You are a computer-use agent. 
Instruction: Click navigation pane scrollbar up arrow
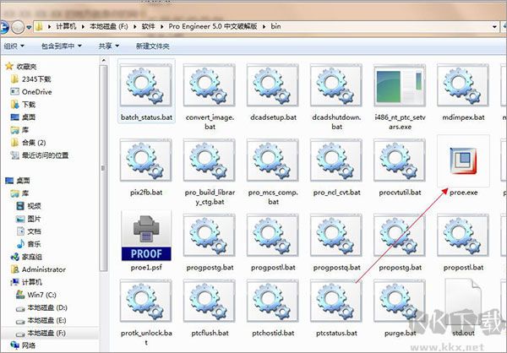click(103, 61)
